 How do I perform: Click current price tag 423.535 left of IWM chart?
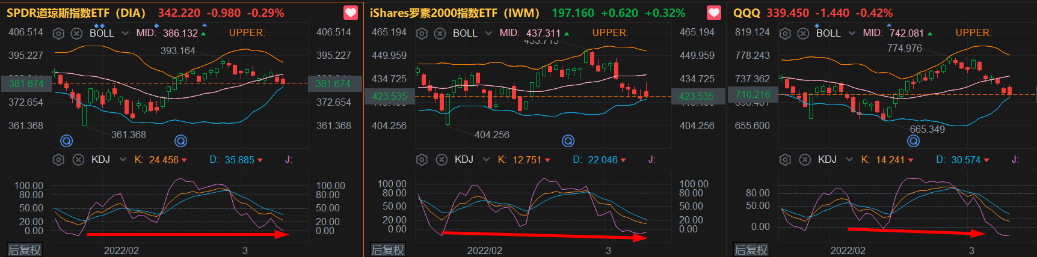(389, 96)
